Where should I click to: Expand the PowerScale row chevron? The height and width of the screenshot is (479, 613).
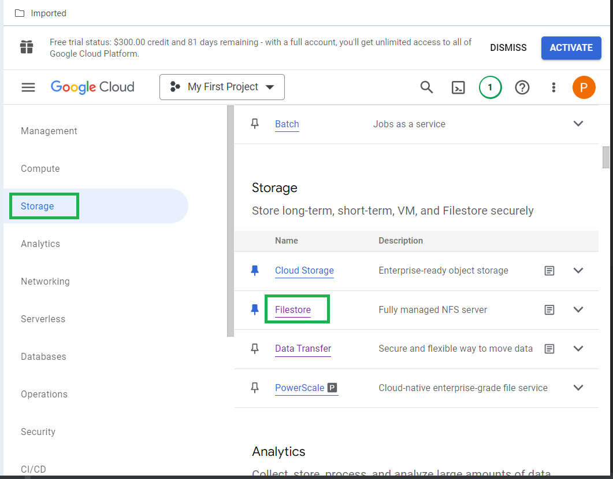coord(578,388)
